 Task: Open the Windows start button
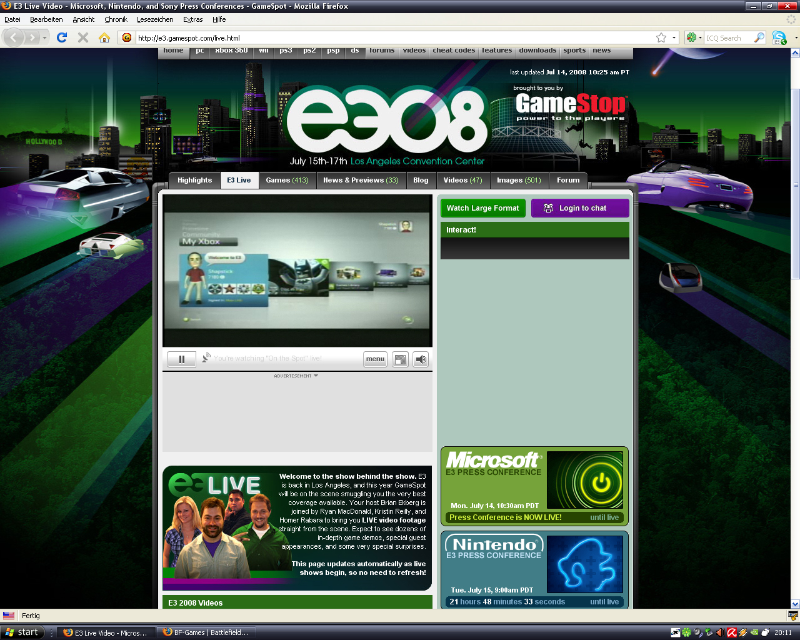(x=22, y=632)
